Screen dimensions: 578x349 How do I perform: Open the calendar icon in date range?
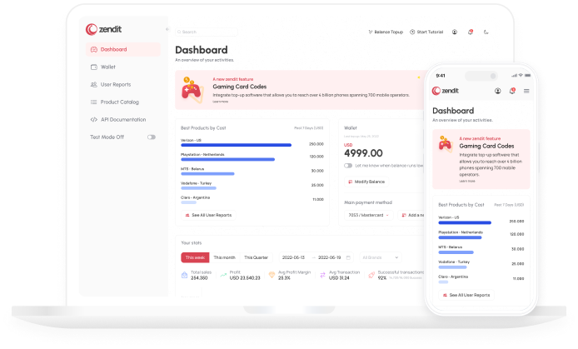pyautogui.click(x=348, y=257)
